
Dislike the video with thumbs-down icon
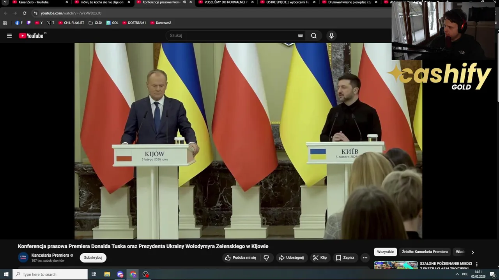click(266, 257)
